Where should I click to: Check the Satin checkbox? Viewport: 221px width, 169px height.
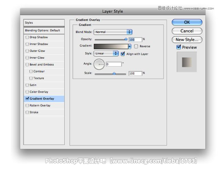pyautogui.click(x=27, y=85)
